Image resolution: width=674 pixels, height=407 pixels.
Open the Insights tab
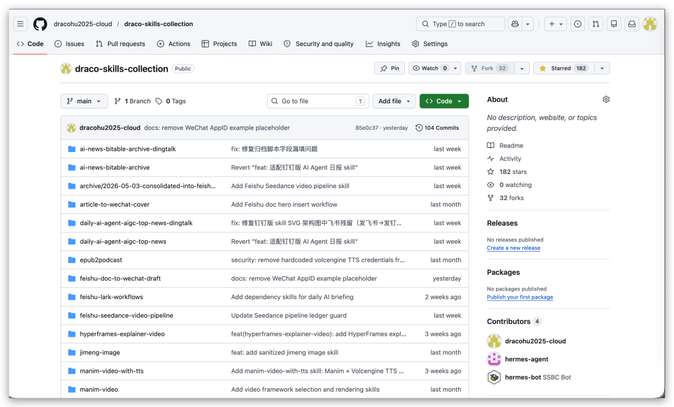coord(383,44)
